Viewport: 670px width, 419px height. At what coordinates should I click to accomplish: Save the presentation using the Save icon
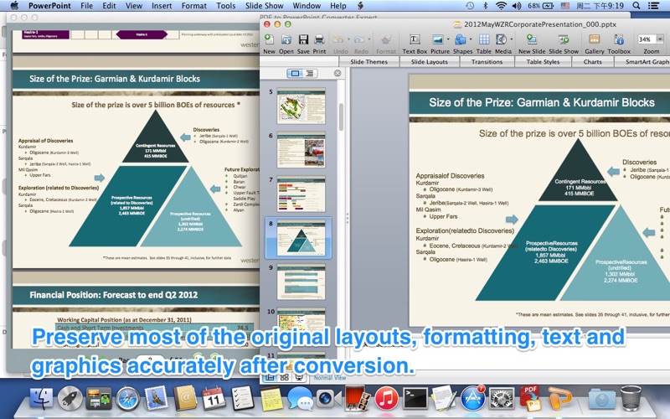303,40
